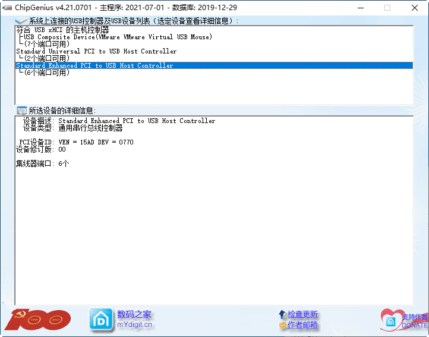
Task: Click the author email envelope icon
Action: [x=282, y=326]
